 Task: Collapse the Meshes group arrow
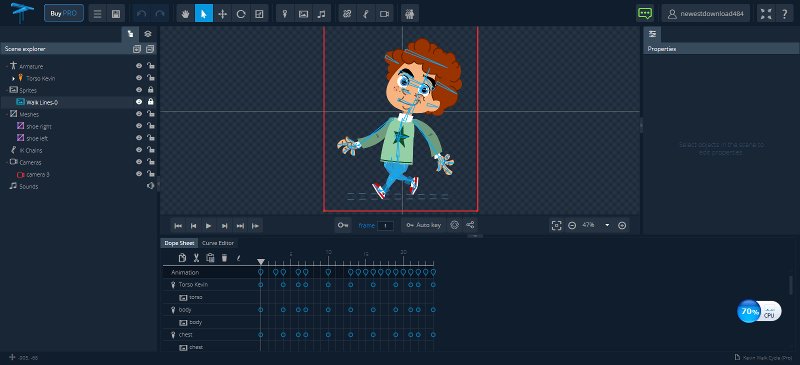7,114
